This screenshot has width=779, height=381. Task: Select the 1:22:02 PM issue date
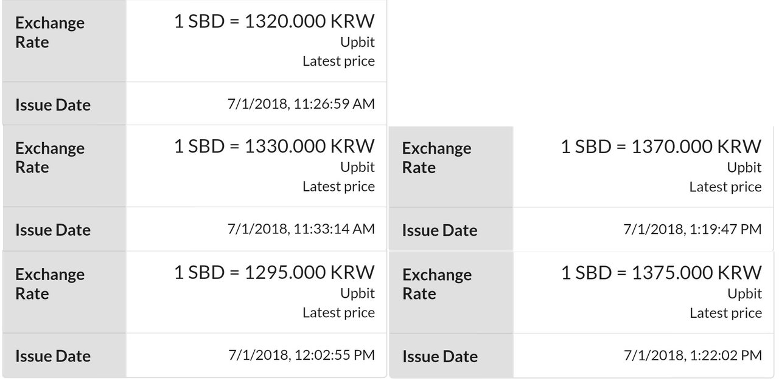(693, 355)
